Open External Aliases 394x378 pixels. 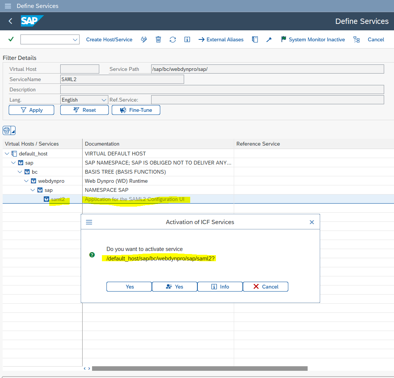pos(221,39)
